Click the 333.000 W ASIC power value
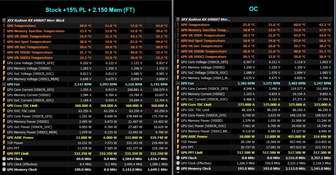 point(134,137)
